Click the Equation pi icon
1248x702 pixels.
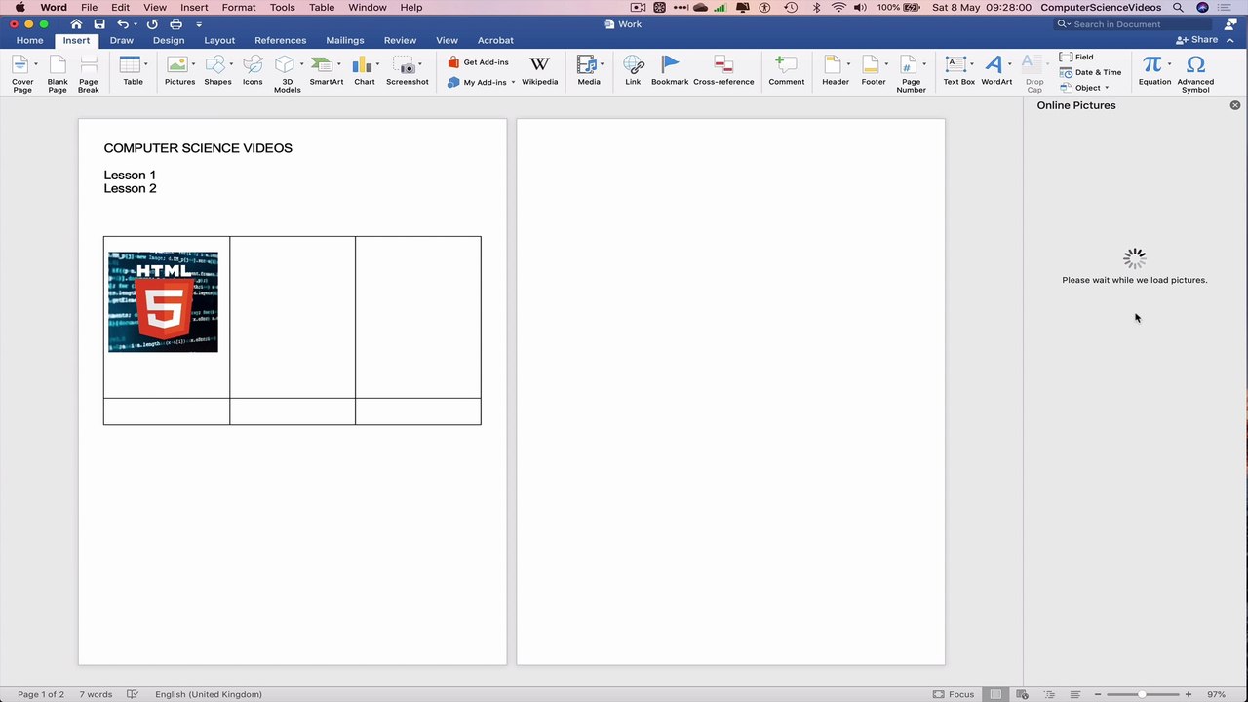[1152, 64]
